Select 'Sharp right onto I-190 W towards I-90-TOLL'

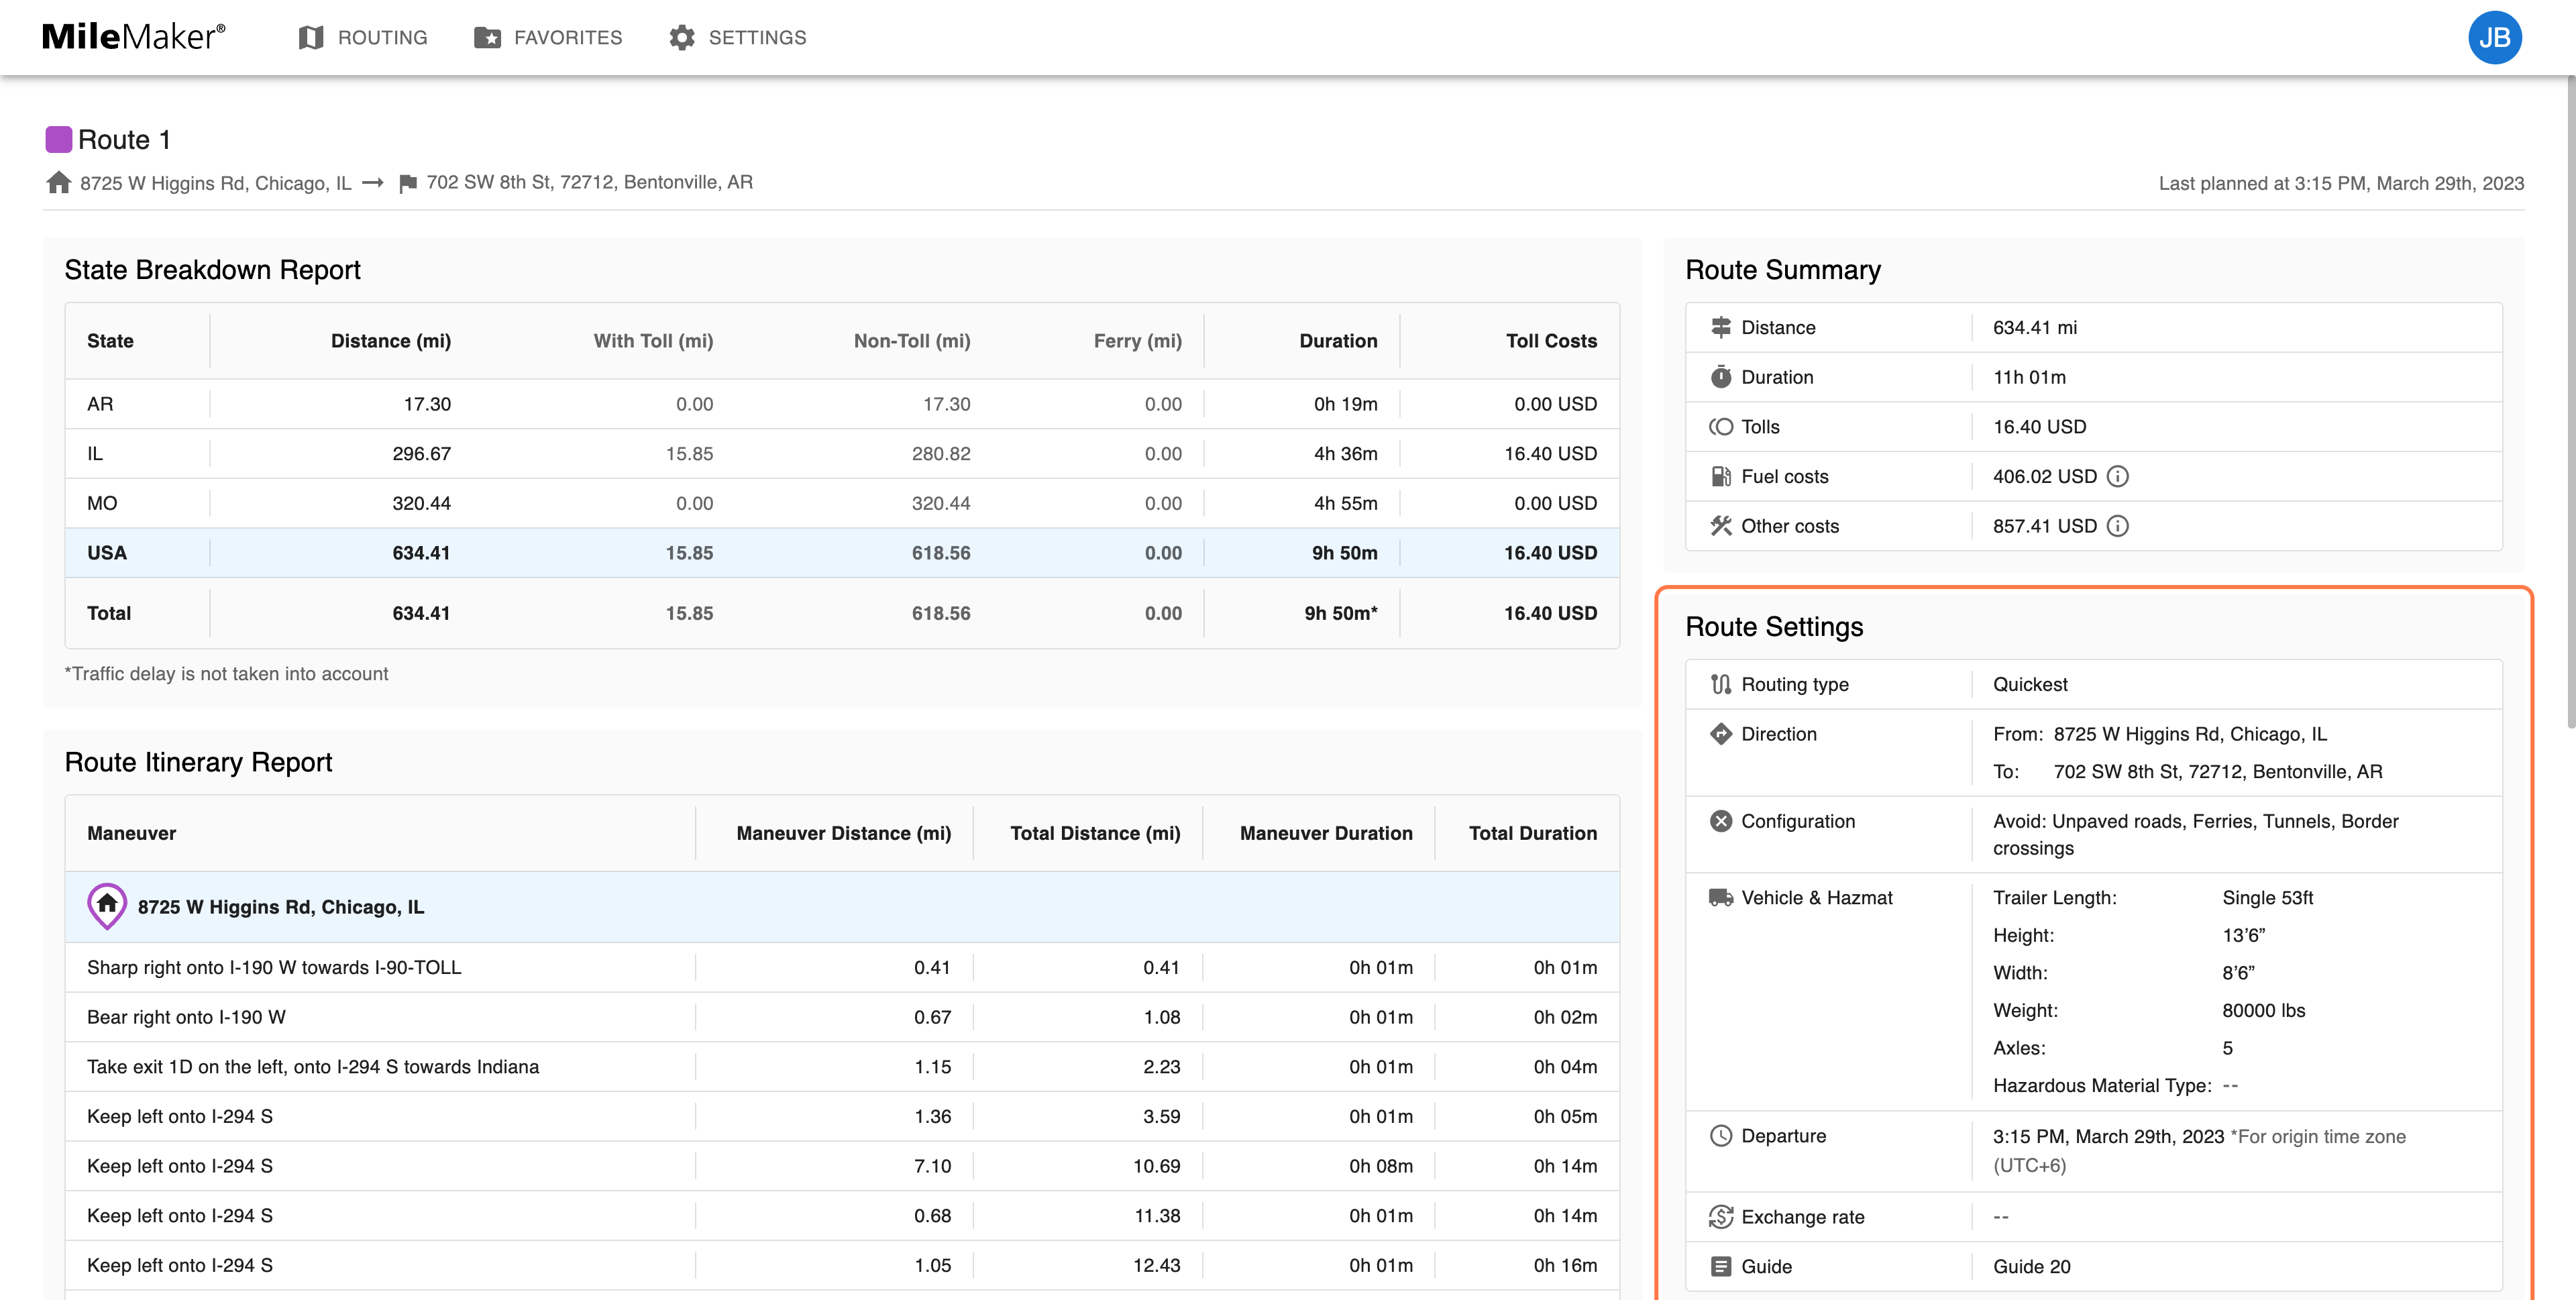coord(842,967)
